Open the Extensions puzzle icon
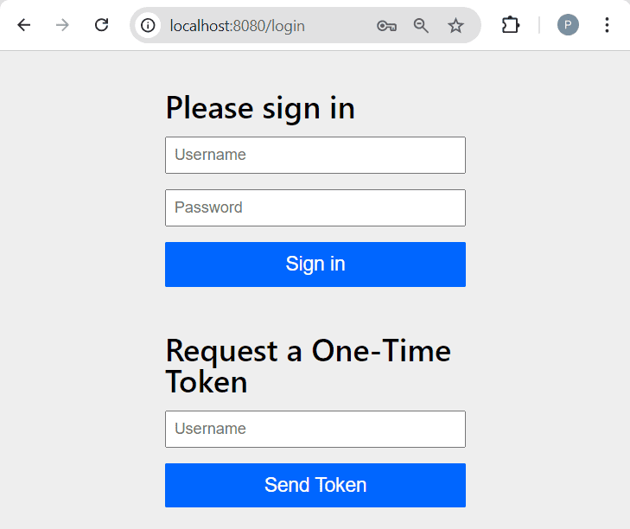Image resolution: width=630 pixels, height=529 pixels. pyautogui.click(x=511, y=25)
